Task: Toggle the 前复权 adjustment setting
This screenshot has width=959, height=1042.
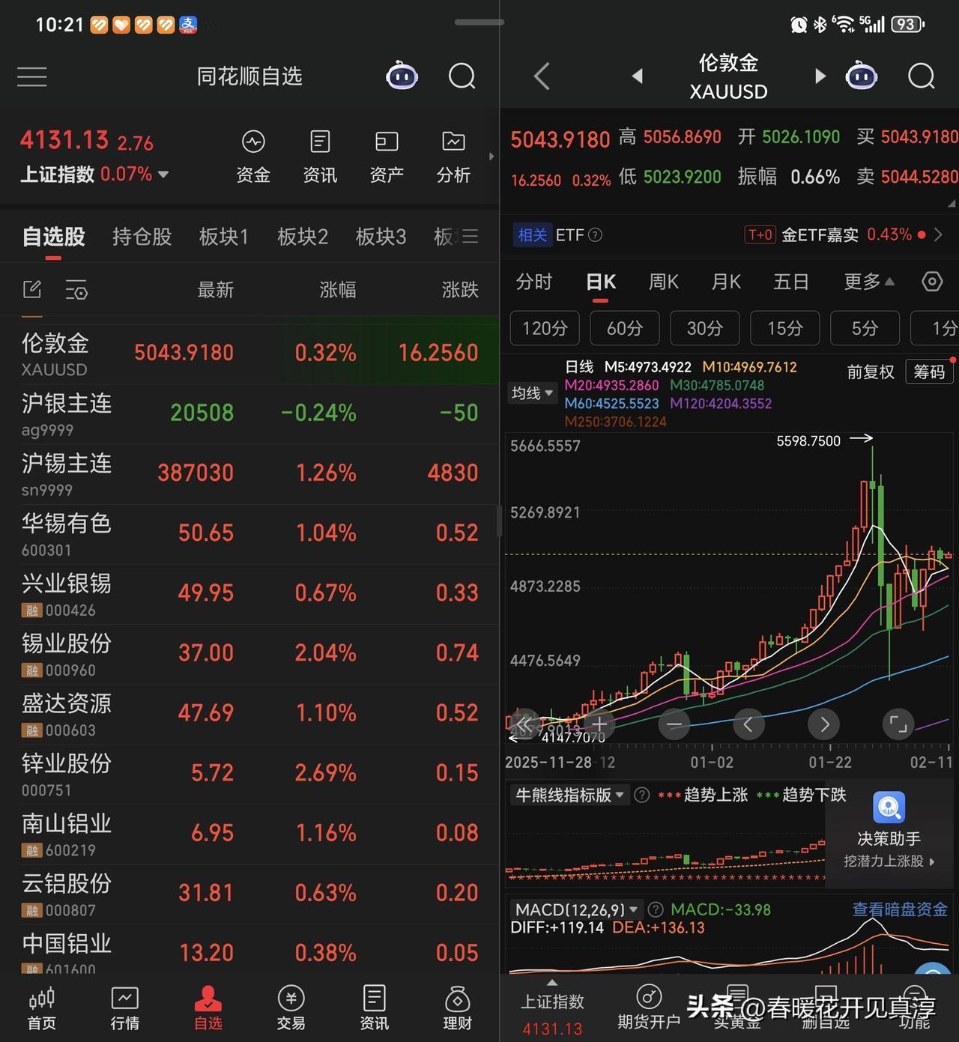Action: [871, 372]
